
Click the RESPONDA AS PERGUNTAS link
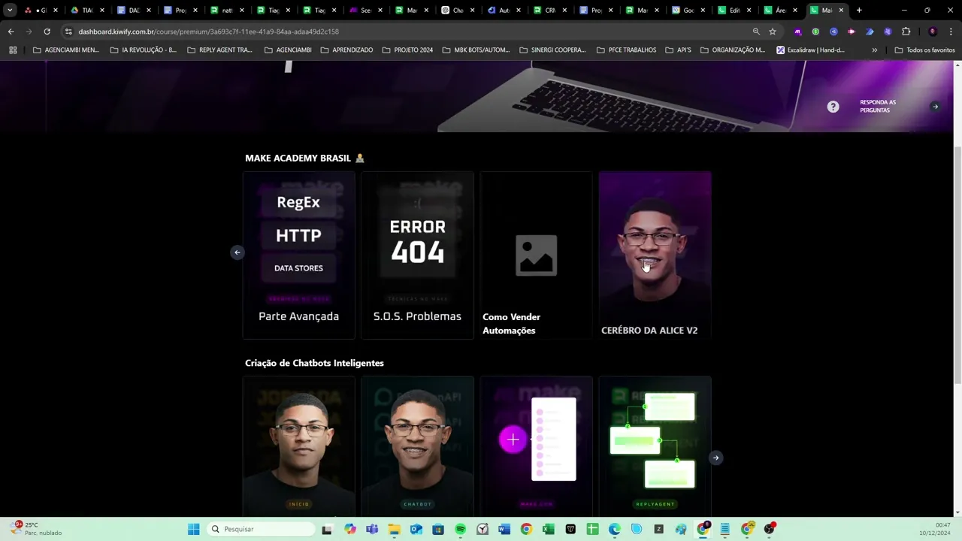pos(877,107)
